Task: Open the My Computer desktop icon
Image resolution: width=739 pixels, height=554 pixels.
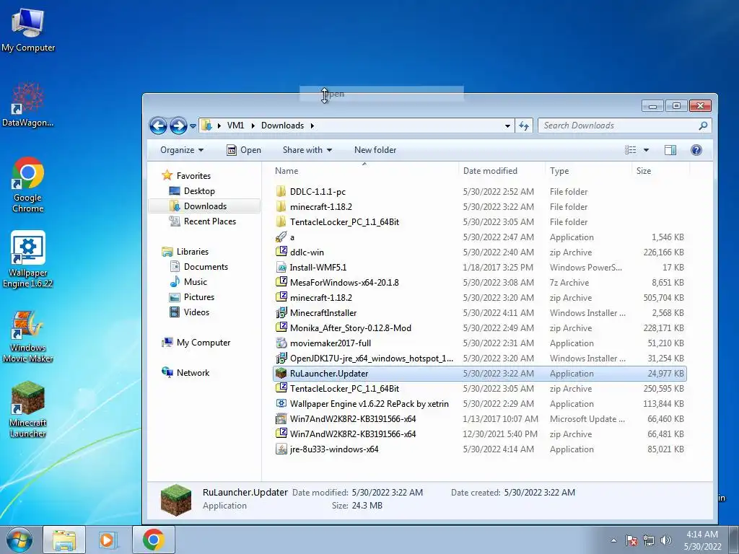Action: click(x=28, y=29)
